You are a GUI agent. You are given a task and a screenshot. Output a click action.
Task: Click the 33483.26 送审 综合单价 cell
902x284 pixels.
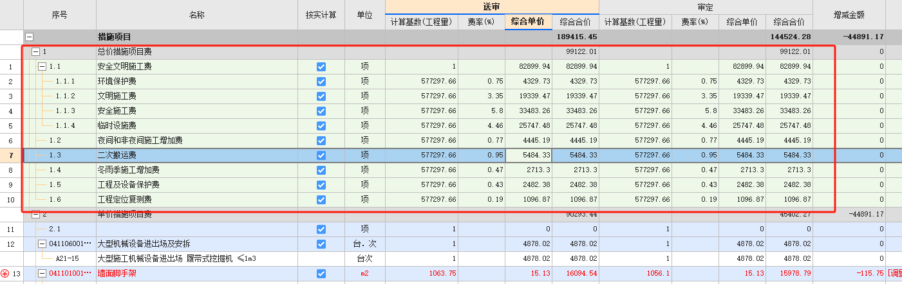tap(528, 111)
